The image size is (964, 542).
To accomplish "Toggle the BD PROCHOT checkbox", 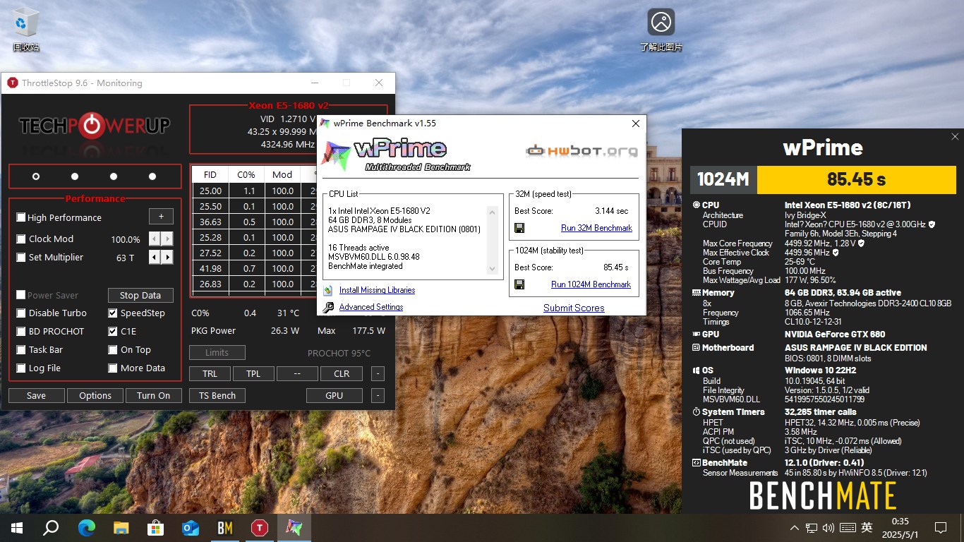I will (21, 332).
